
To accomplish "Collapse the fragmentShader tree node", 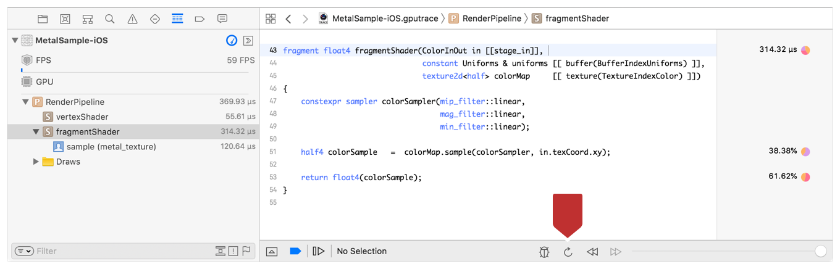I will pos(36,131).
